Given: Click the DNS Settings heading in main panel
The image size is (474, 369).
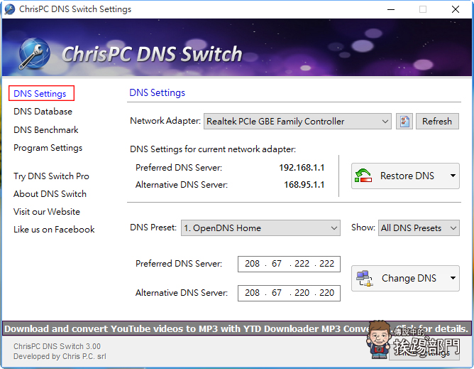Looking at the screenshot, I should [x=158, y=92].
